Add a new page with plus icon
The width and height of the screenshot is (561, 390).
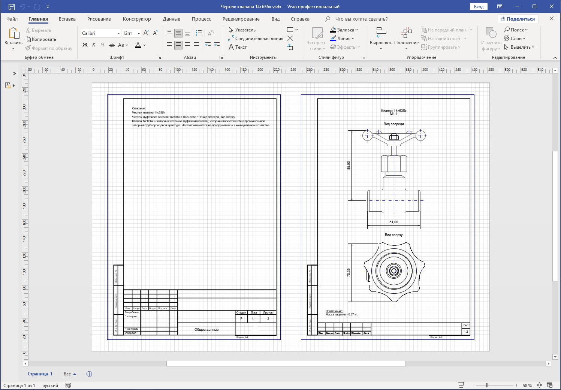(x=89, y=374)
